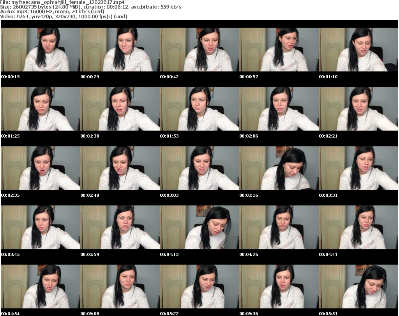The width and height of the screenshot is (399, 316).
Task: Select the thumbnail frame at 00:03:59
Action: [120, 227]
